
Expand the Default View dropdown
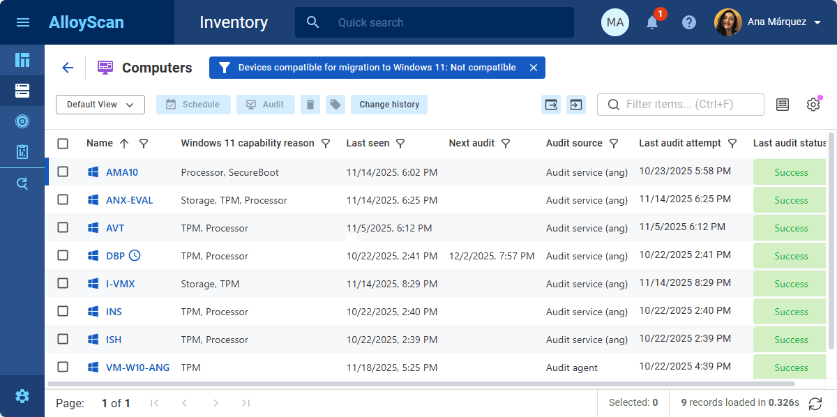[x=100, y=105]
